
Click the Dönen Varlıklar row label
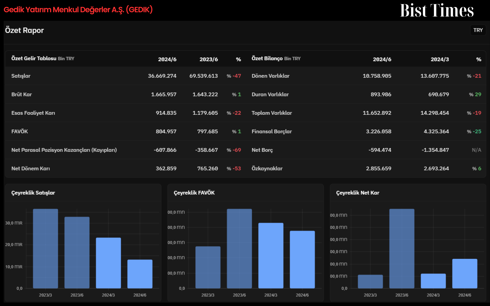point(270,76)
